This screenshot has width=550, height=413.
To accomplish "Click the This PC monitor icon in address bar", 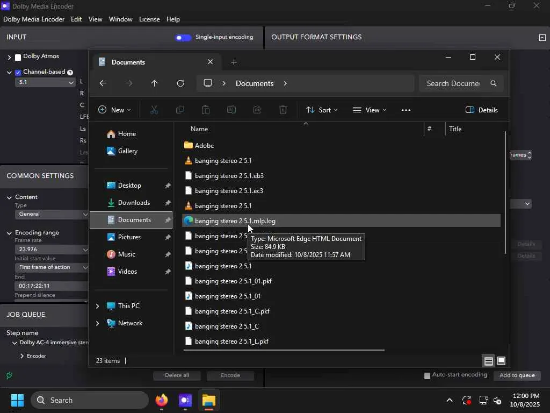I will coord(208,83).
